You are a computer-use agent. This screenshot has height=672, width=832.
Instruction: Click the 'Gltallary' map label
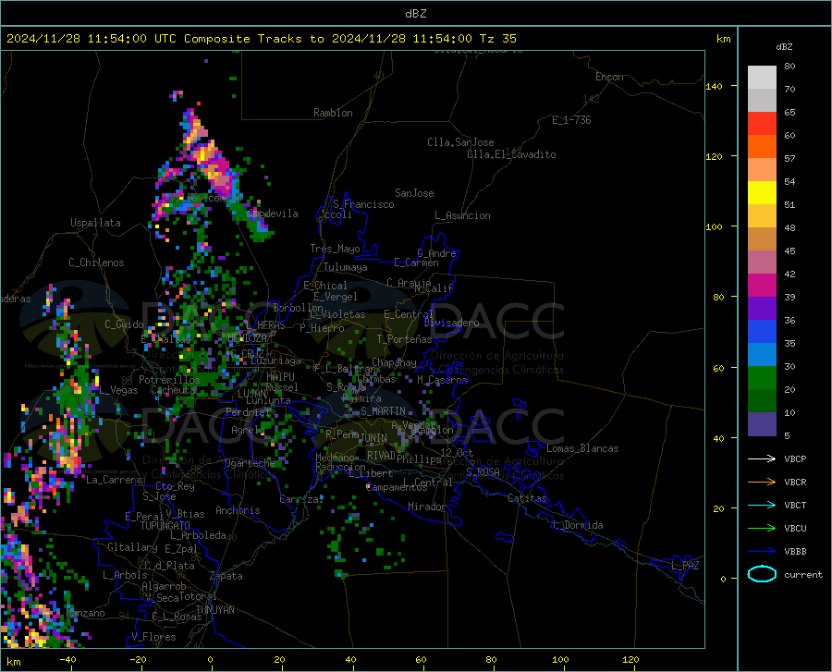point(132,547)
